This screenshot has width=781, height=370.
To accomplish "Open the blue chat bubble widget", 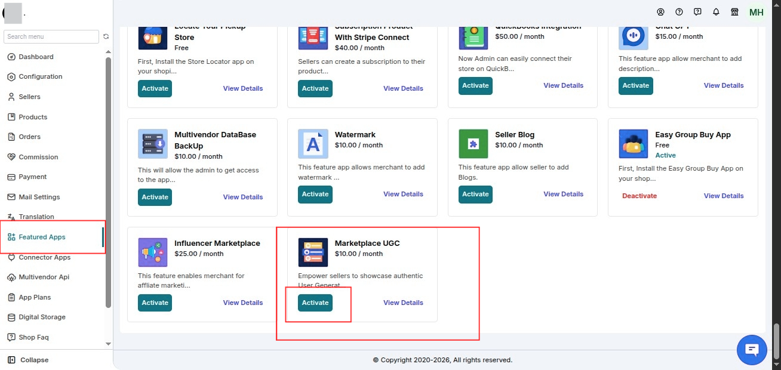I will [752, 350].
